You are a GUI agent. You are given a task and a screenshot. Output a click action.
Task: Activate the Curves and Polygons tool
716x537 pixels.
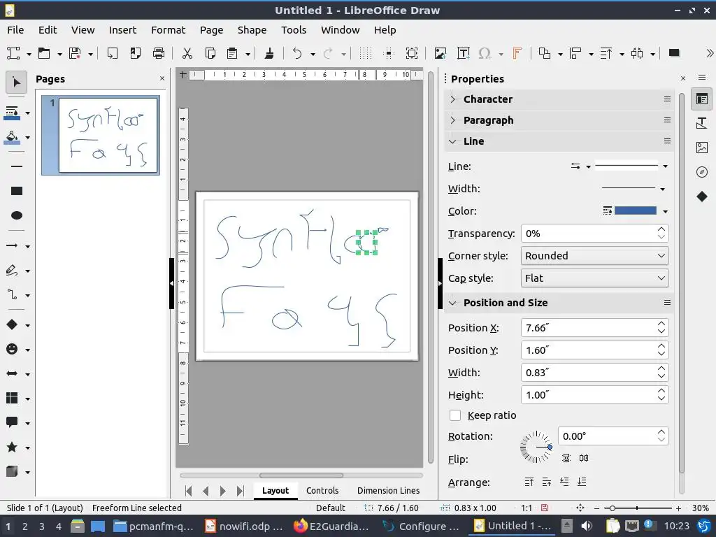click(x=13, y=271)
